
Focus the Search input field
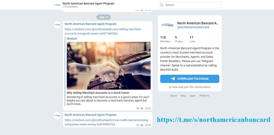(190, 5)
